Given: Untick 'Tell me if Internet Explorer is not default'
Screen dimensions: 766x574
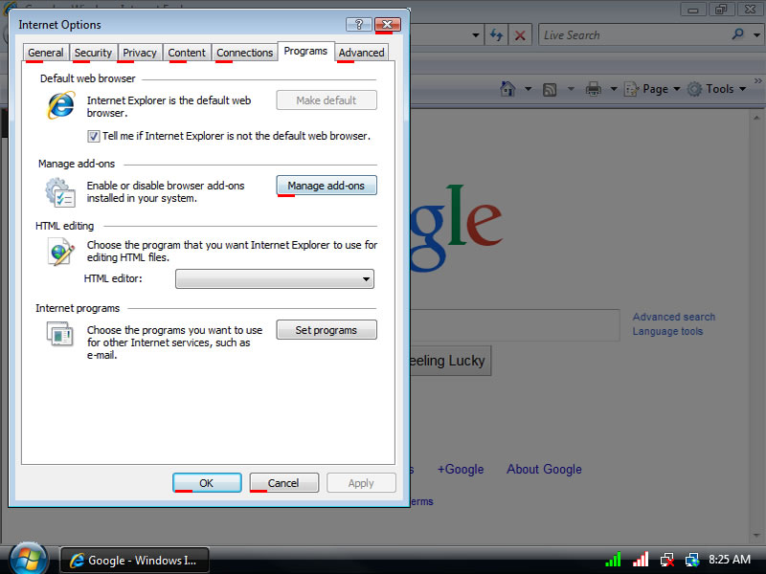Looking at the screenshot, I should 94,136.
